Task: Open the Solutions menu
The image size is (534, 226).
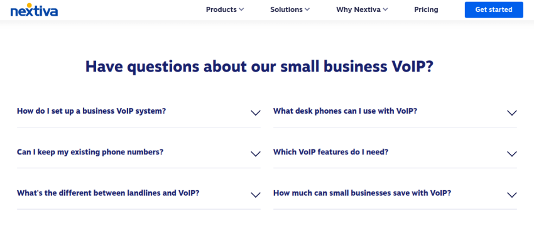Action: (x=290, y=9)
